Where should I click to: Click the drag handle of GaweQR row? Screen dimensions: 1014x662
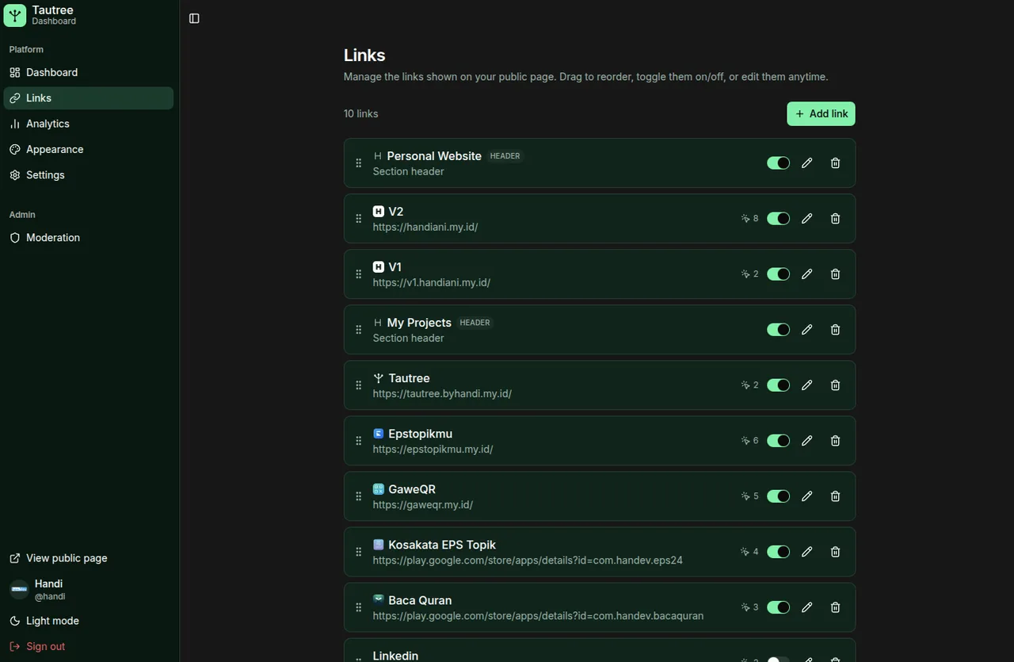tap(359, 496)
